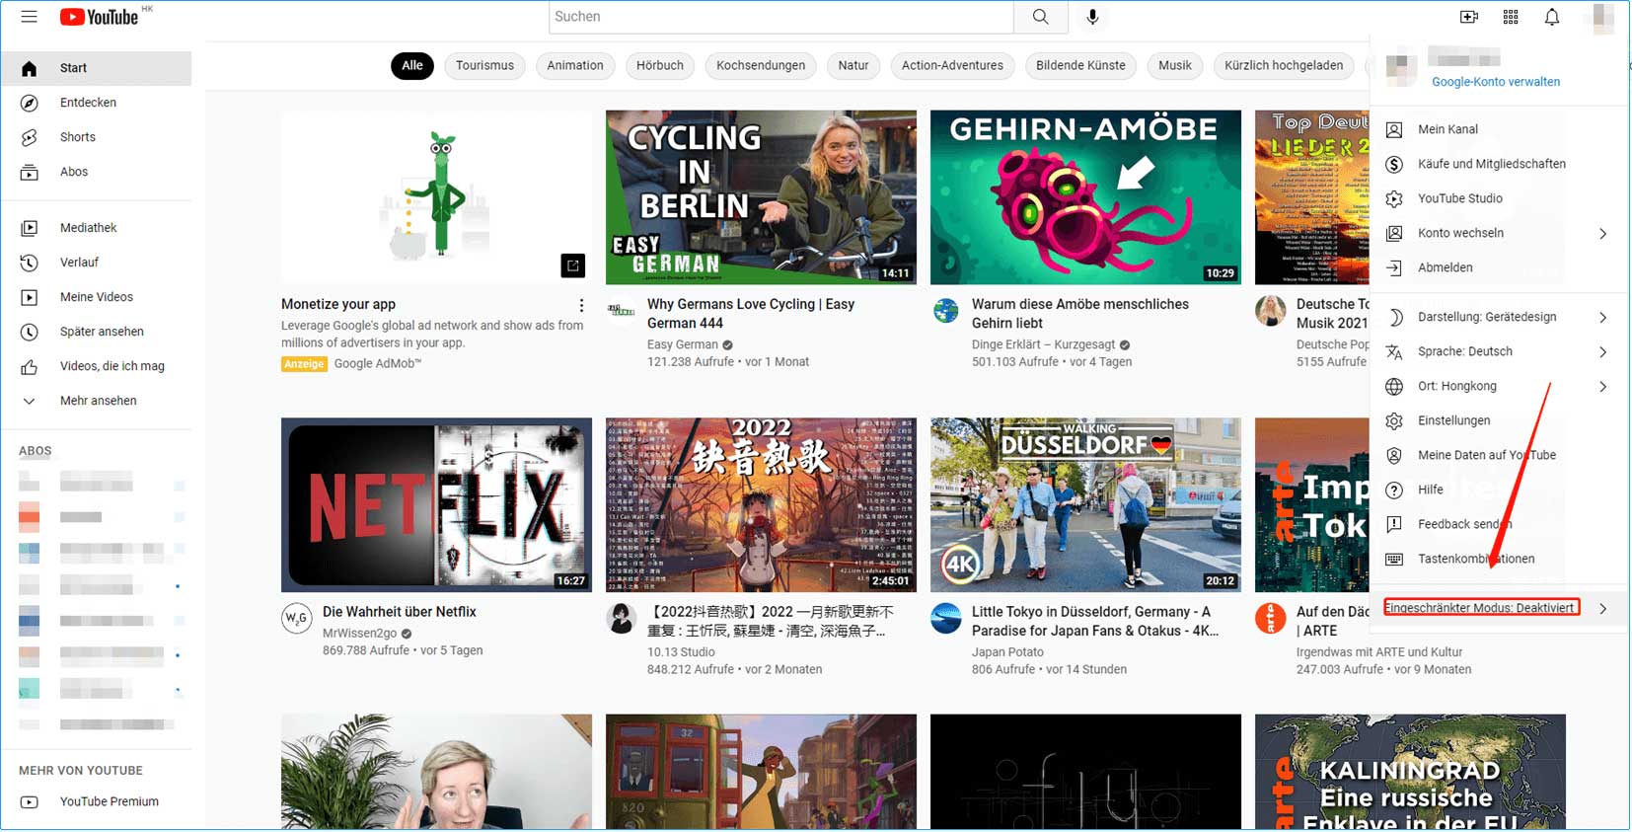This screenshot has width=1632, height=832.
Task: Open the Monetize your app ad options
Action: pos(581,305)
